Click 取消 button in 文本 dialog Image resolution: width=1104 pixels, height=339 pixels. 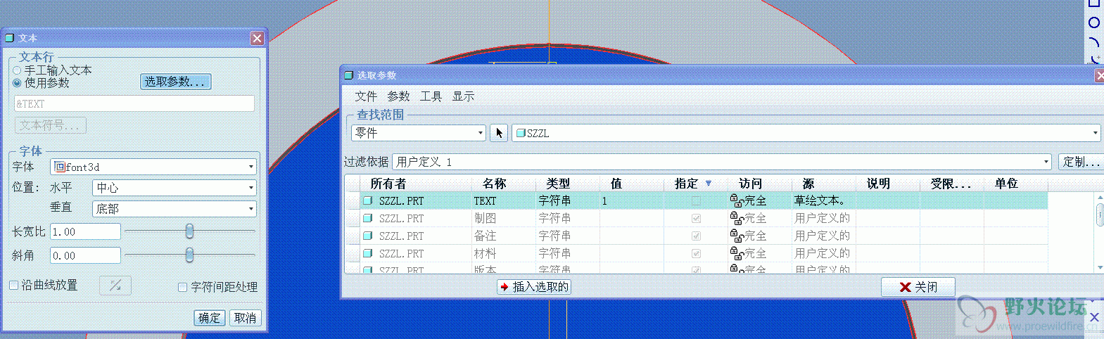tap(245, 318)
